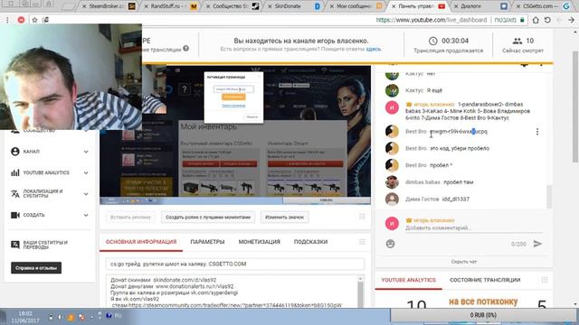Open the options menu on Best Bro's code message
Viewport: 579px width, 325px height.
(x=537, y=132)
